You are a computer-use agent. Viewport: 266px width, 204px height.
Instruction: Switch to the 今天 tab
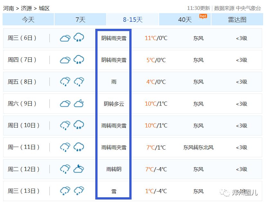pyautogui.click(x=28, y=20)
